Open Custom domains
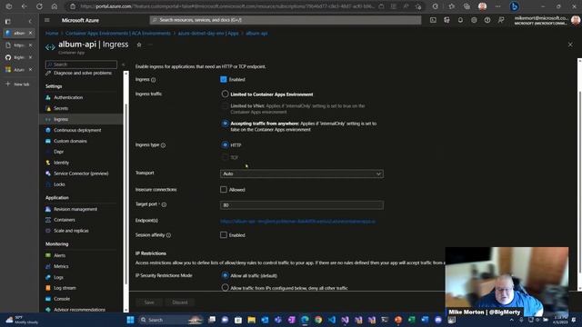 coord(70,141)
